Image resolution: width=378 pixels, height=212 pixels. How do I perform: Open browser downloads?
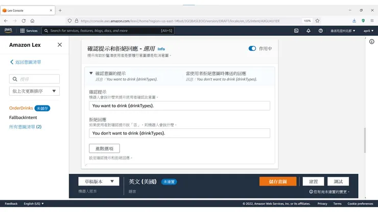click(x=354, y=21)
